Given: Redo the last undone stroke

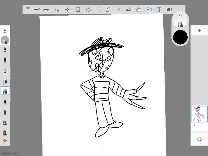Looking at the screenshot, I should click(x=46, y=10).
